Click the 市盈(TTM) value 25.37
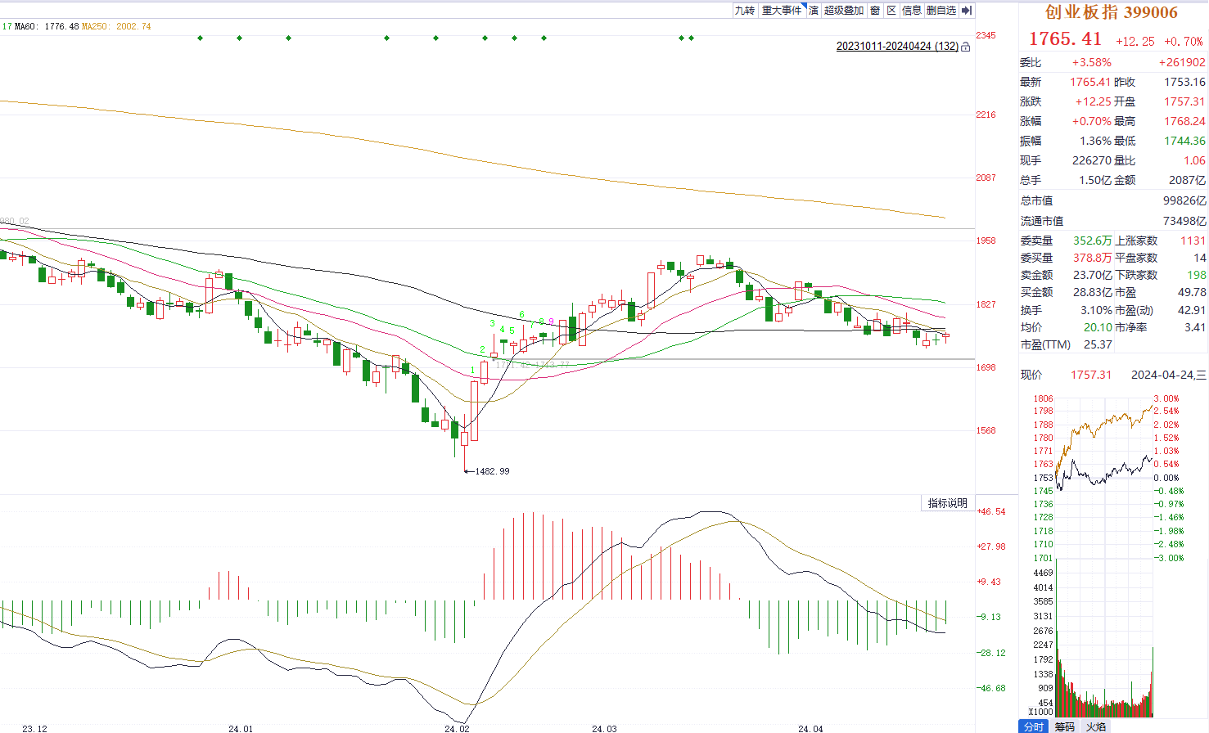The width and height of the screenshot is (1209, 733). (x=1098, y=344)
